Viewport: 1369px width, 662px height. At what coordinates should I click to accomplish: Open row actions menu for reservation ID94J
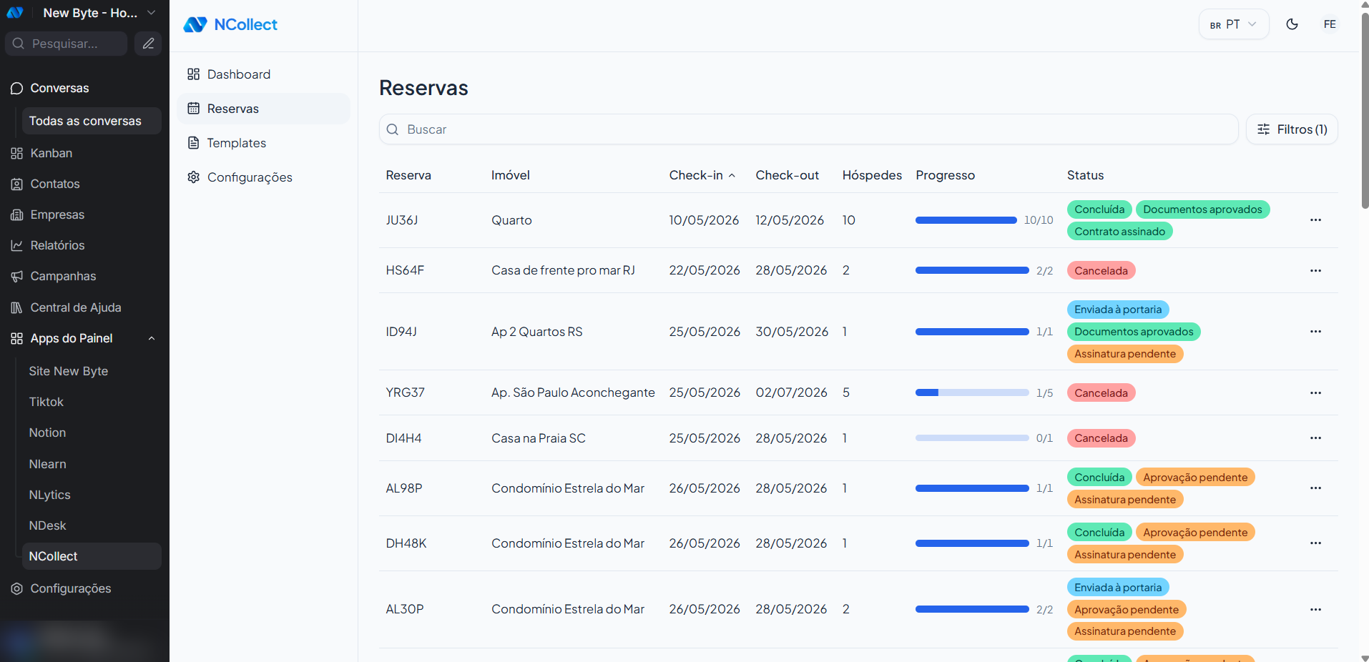tap(1315, 332)
